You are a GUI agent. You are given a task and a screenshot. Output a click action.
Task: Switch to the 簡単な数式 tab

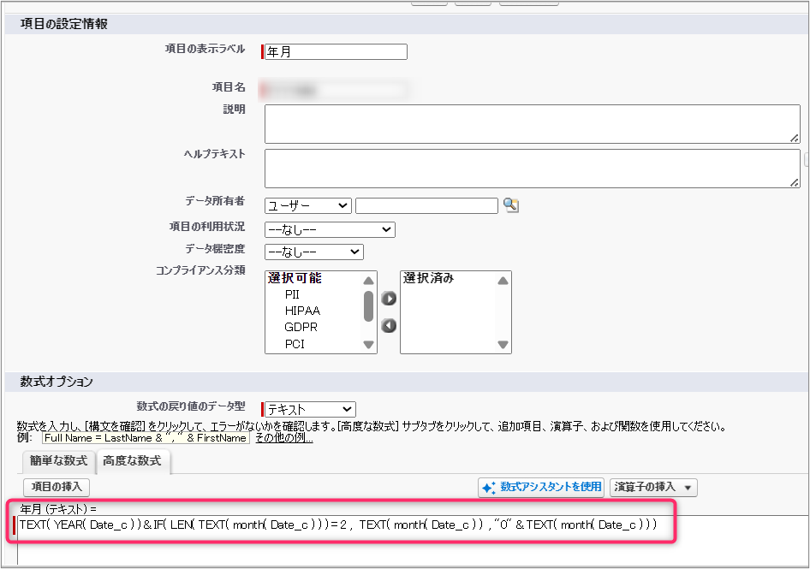click(x=58, y=461)
